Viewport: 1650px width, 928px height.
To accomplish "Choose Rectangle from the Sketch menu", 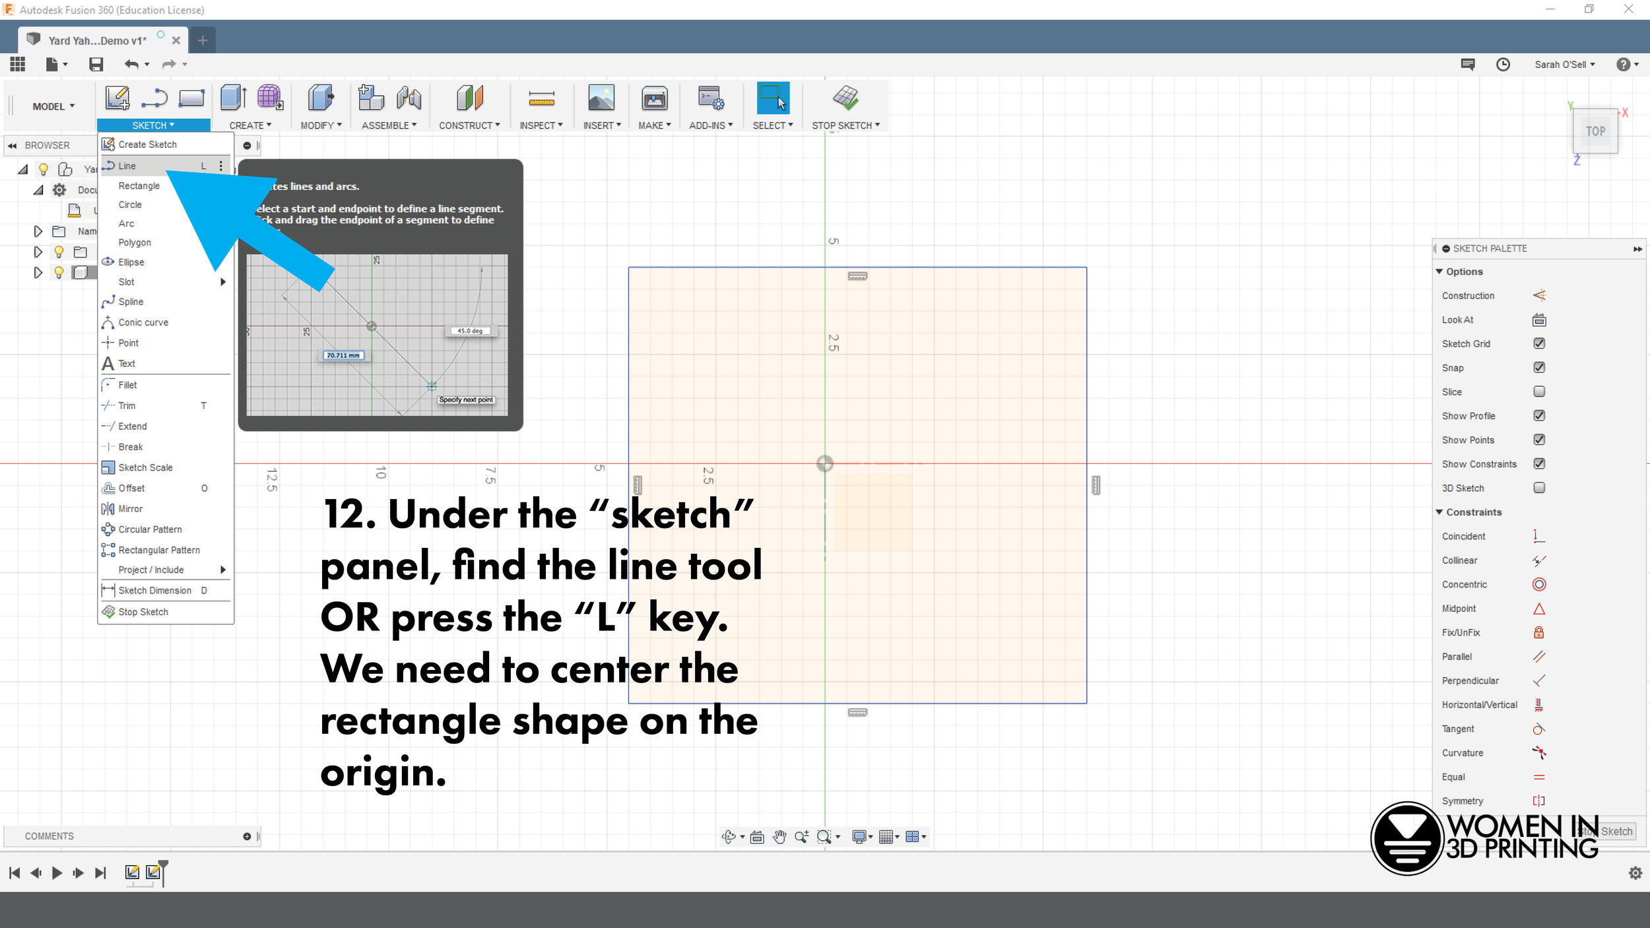I will click(x=166, y=186).
